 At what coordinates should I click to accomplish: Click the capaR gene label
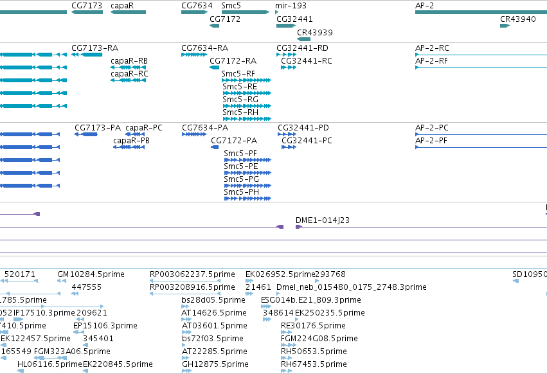tap(122, 6)
